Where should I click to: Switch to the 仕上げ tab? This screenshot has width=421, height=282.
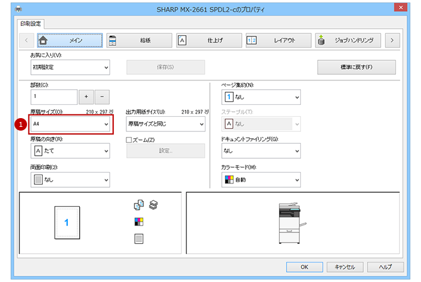tap(209, 41)
